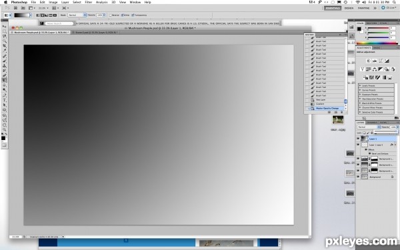Screen dimensions: 400x250
Task: Add a Vibrance adjustment
Action: click(x=362, y=69)
